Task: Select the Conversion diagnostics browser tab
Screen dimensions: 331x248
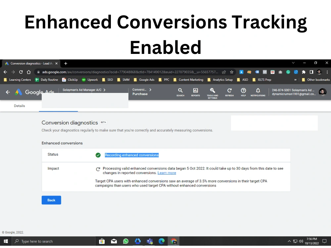Action: tap(31, 63)
